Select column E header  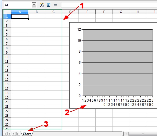pos(87,12)
